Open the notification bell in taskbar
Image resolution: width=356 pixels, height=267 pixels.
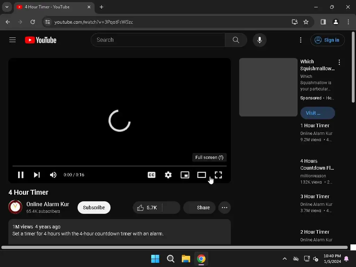click(347, 259)
